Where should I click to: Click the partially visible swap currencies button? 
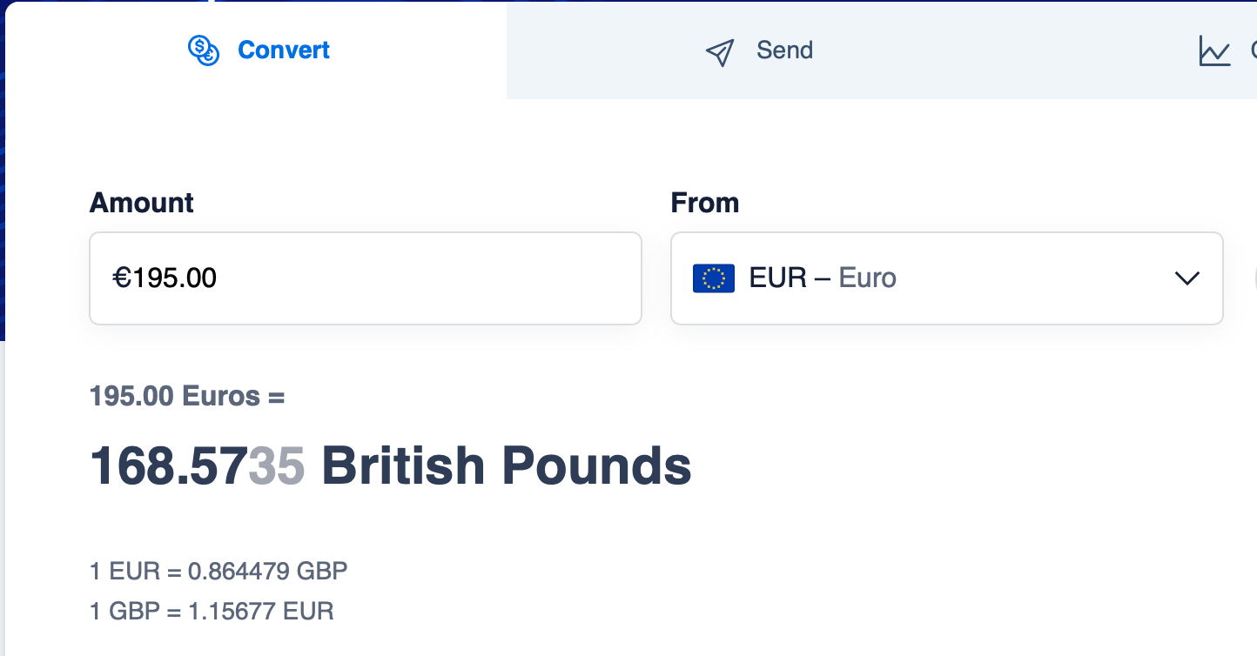click(1254, 278)
